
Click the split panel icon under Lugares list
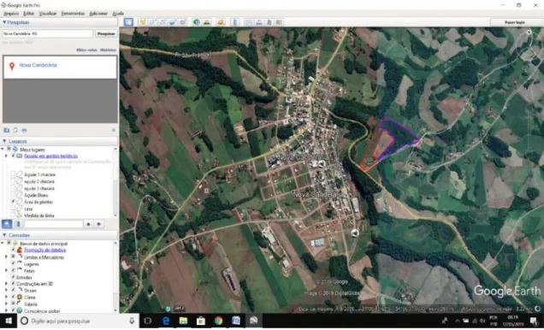(17, 224)
